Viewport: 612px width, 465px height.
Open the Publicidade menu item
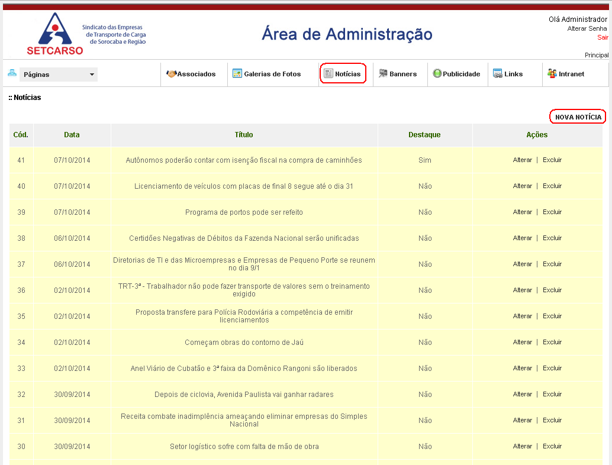(x=461, y=74)
